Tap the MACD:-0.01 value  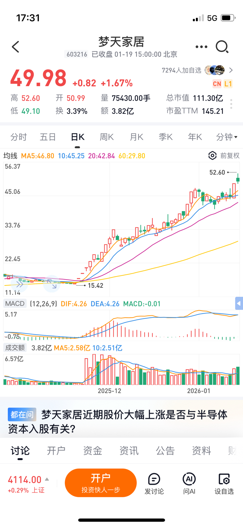coord(142,304)
